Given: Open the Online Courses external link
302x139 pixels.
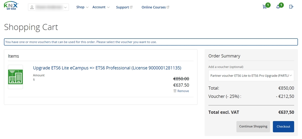Looking at the screenshot, I should [155, 7].
